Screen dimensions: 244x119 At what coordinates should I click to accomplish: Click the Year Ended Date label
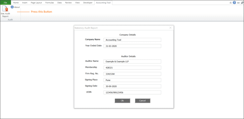[x=93, y=46]
